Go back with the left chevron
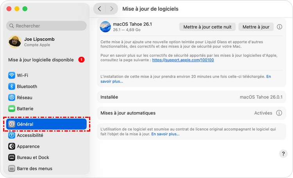 [100, 9]
